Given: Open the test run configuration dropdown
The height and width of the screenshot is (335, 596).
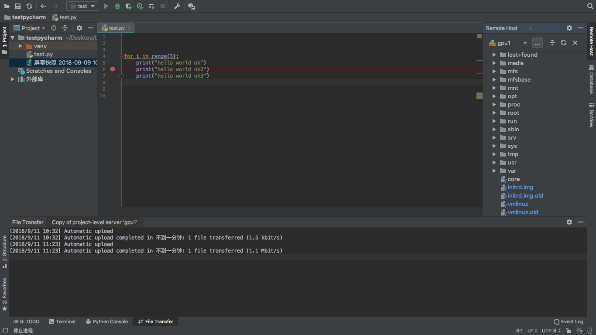Looking at the screenshot, I should coord(82,6).
